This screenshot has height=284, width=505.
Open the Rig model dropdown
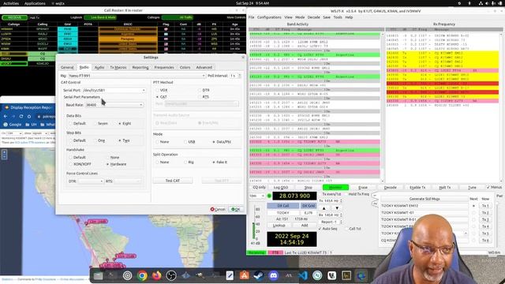point(137,76)
